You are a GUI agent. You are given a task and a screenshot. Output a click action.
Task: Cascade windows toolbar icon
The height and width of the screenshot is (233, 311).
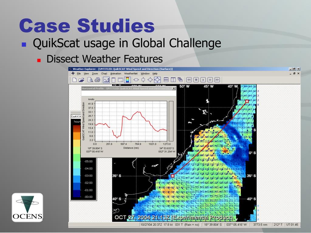180,80
